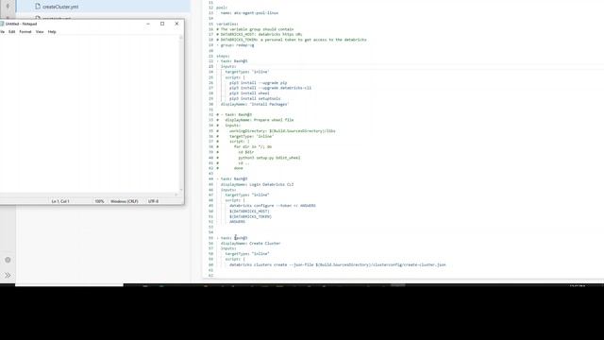Click Notepad's vertical scrollbar

point(181,113)
